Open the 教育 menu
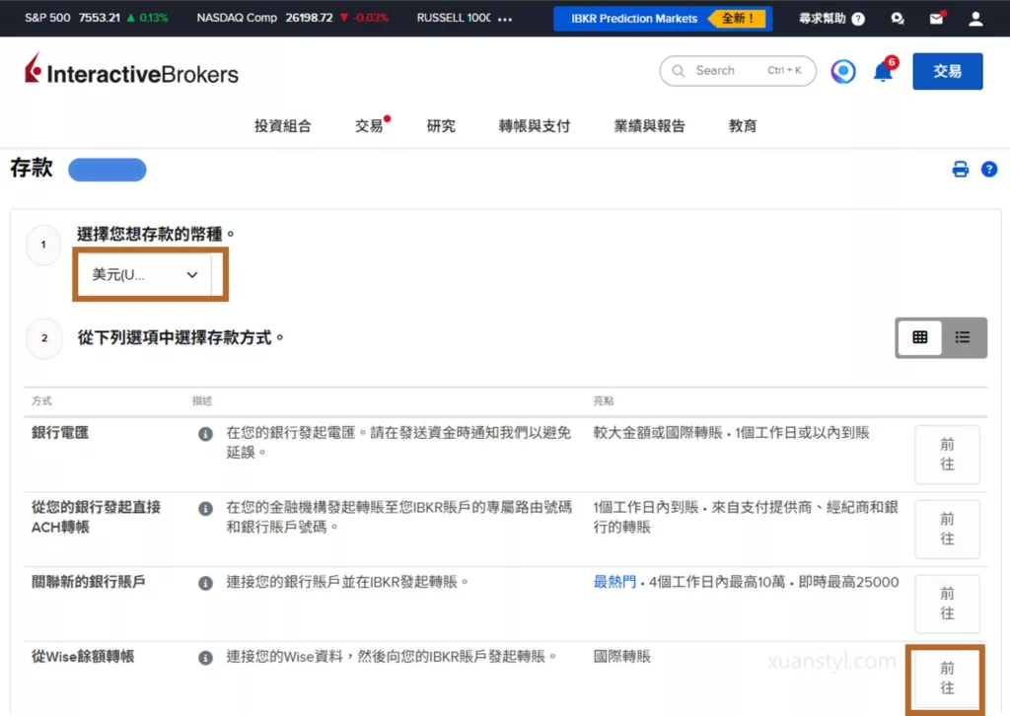 click(742, 125)
